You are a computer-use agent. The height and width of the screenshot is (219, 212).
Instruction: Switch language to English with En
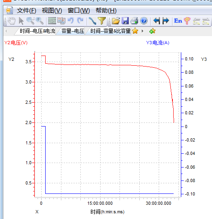(x=178, y=21)
